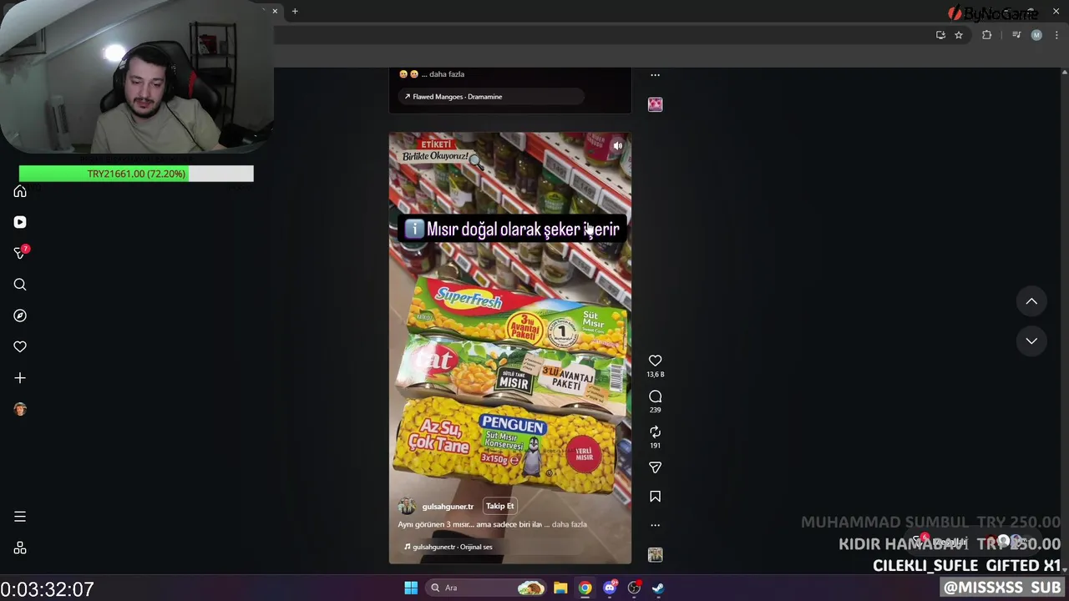Open Messages icon with notification badge
Screen dimensions: 1069x601
tap(20, 253)
